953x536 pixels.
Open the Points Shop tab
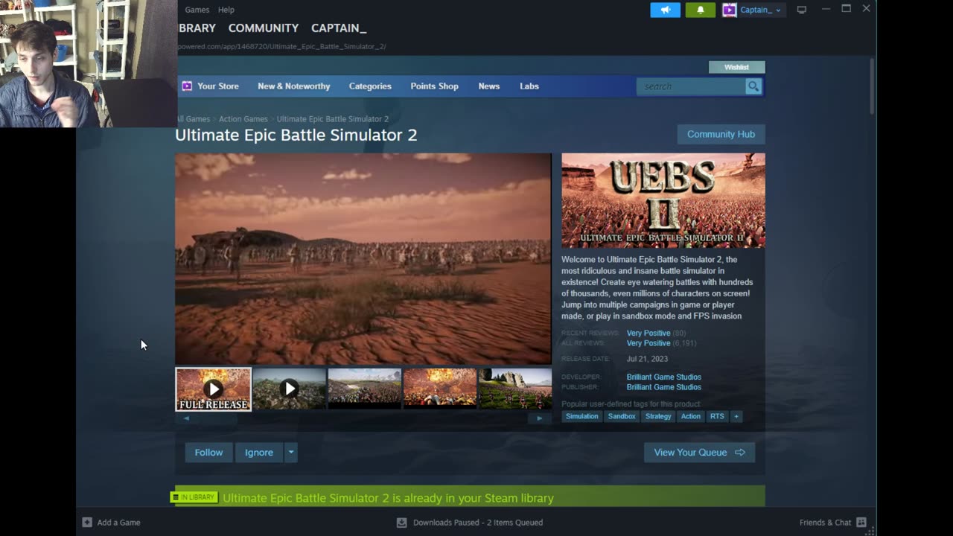434,86
